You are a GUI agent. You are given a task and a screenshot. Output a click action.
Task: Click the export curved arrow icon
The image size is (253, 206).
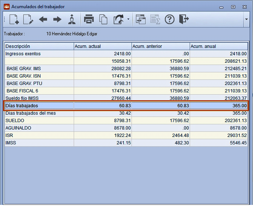pyautogui.click(x=119, y=19)
